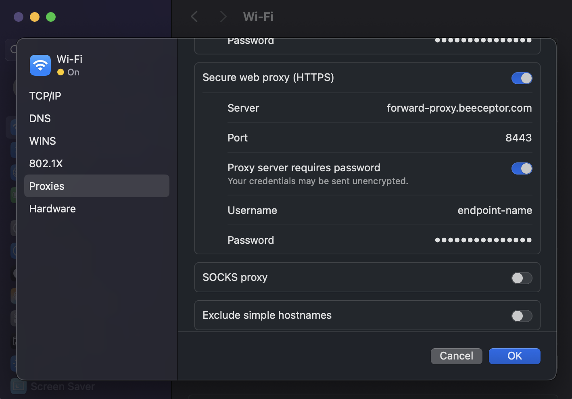Switch to the TCP/IP settings pane
The image size is (572, 399).
point(45,96)
